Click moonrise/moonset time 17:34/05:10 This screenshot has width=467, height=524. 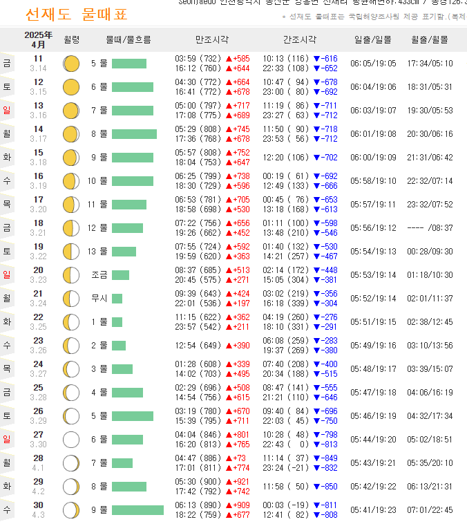(430, 64)
